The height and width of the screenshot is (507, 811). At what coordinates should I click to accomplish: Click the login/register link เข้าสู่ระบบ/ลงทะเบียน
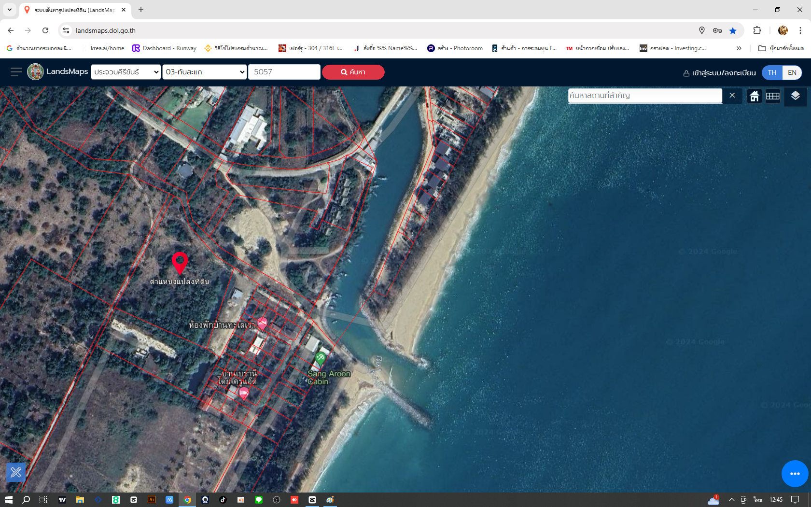pyautogui.click(x=719, y=73)
